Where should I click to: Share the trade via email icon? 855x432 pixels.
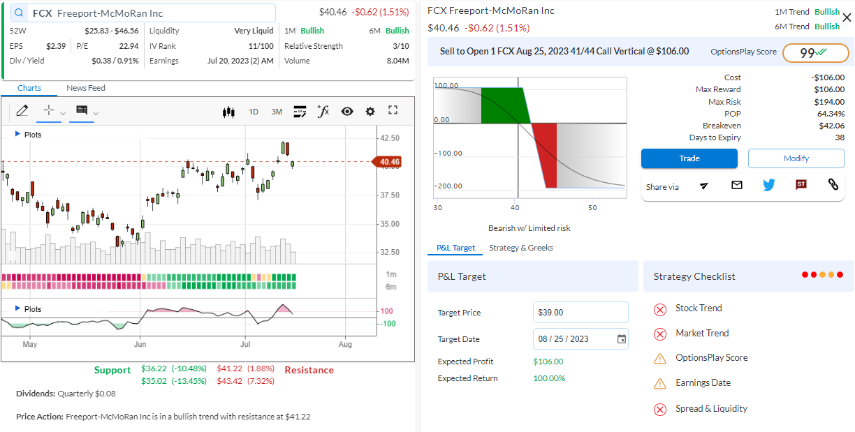pos(737,185)
